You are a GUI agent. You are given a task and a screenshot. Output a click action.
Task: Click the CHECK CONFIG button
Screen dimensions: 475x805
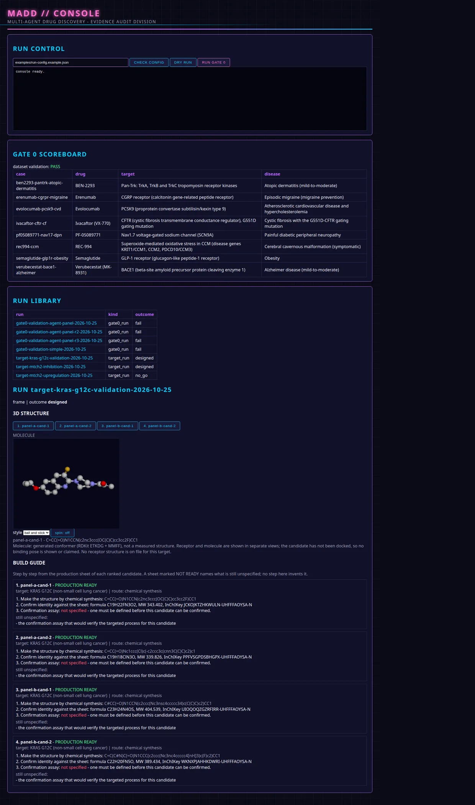(x=149, y=62)
